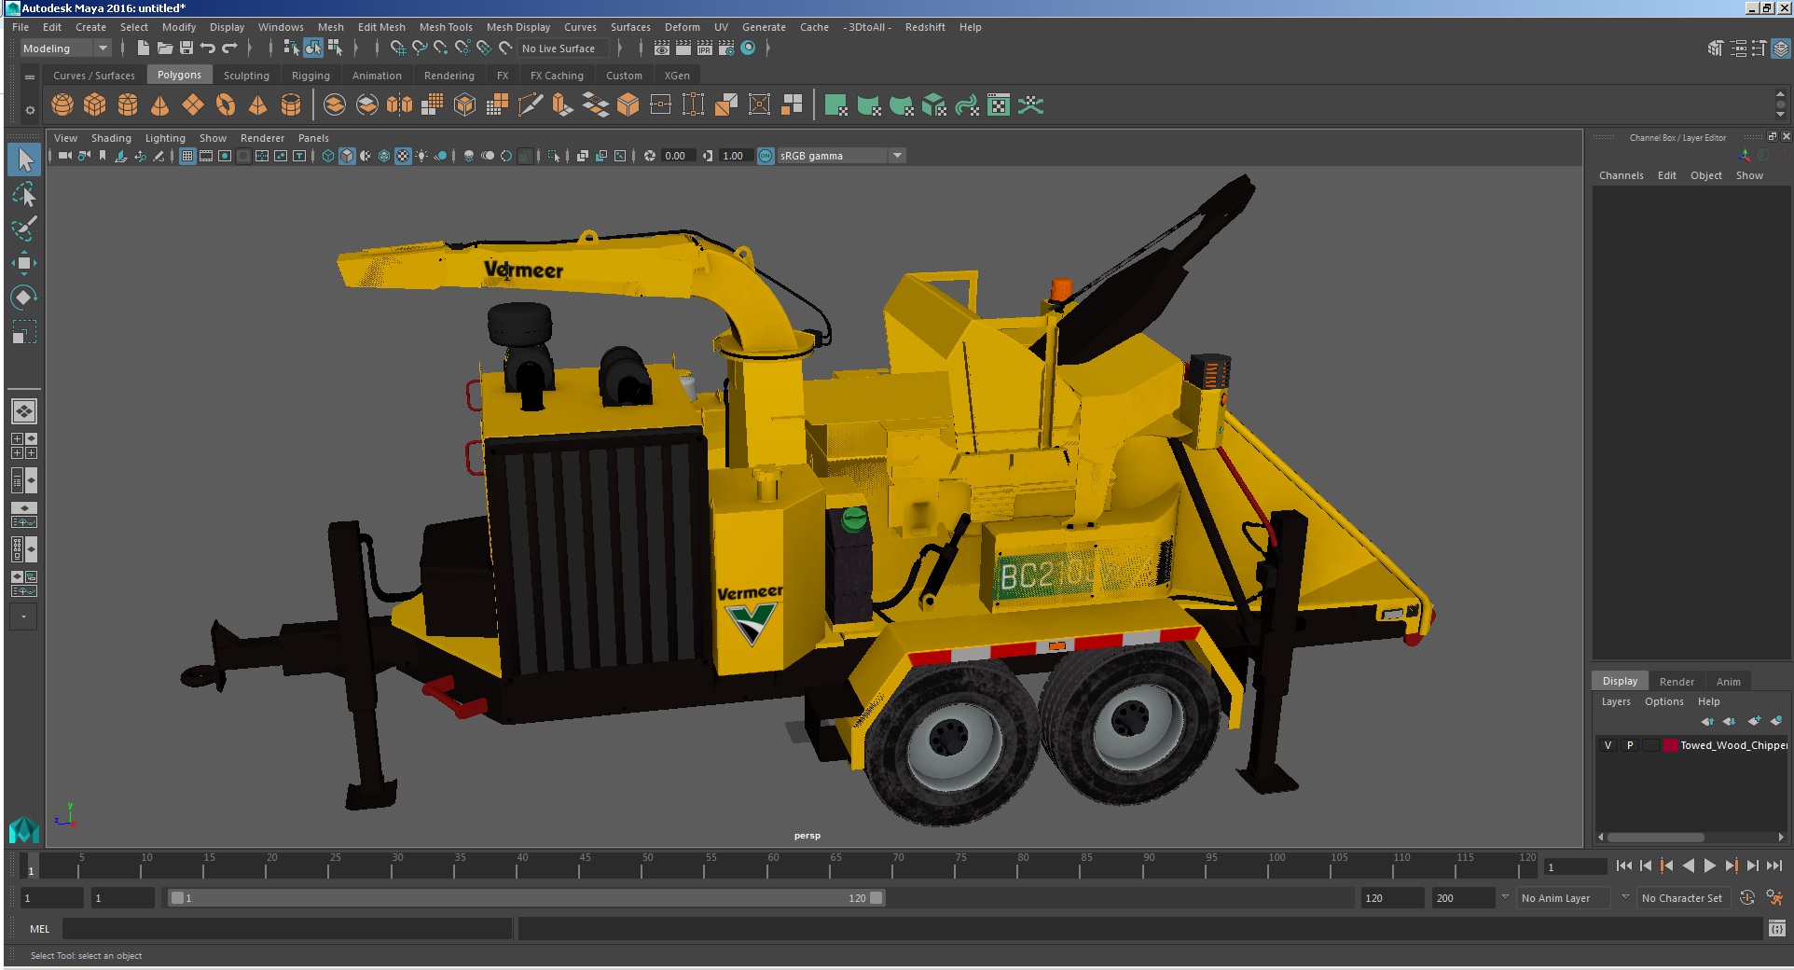Create a polygon plane from the shelf
Image resolution: width=1794 pixels, height=970 pixels.
click(x=193, y=105)
